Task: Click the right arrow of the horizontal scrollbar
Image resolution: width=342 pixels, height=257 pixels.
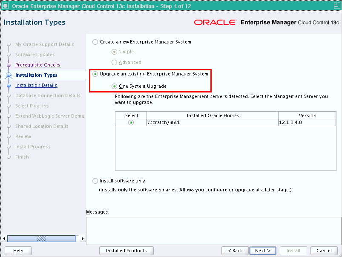Action: [x=82, y=239]
